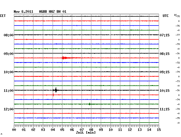Click the "04" minute axis tick label
The width and height of the screenshot is (181, 137).
(53, 130)
